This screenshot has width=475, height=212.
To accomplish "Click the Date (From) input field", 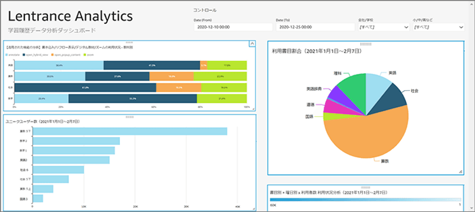I will click(x=233, y=27).
